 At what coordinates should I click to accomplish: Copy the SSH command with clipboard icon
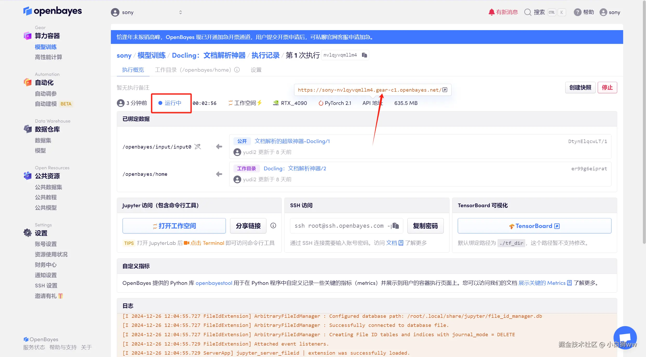[395, 226]
